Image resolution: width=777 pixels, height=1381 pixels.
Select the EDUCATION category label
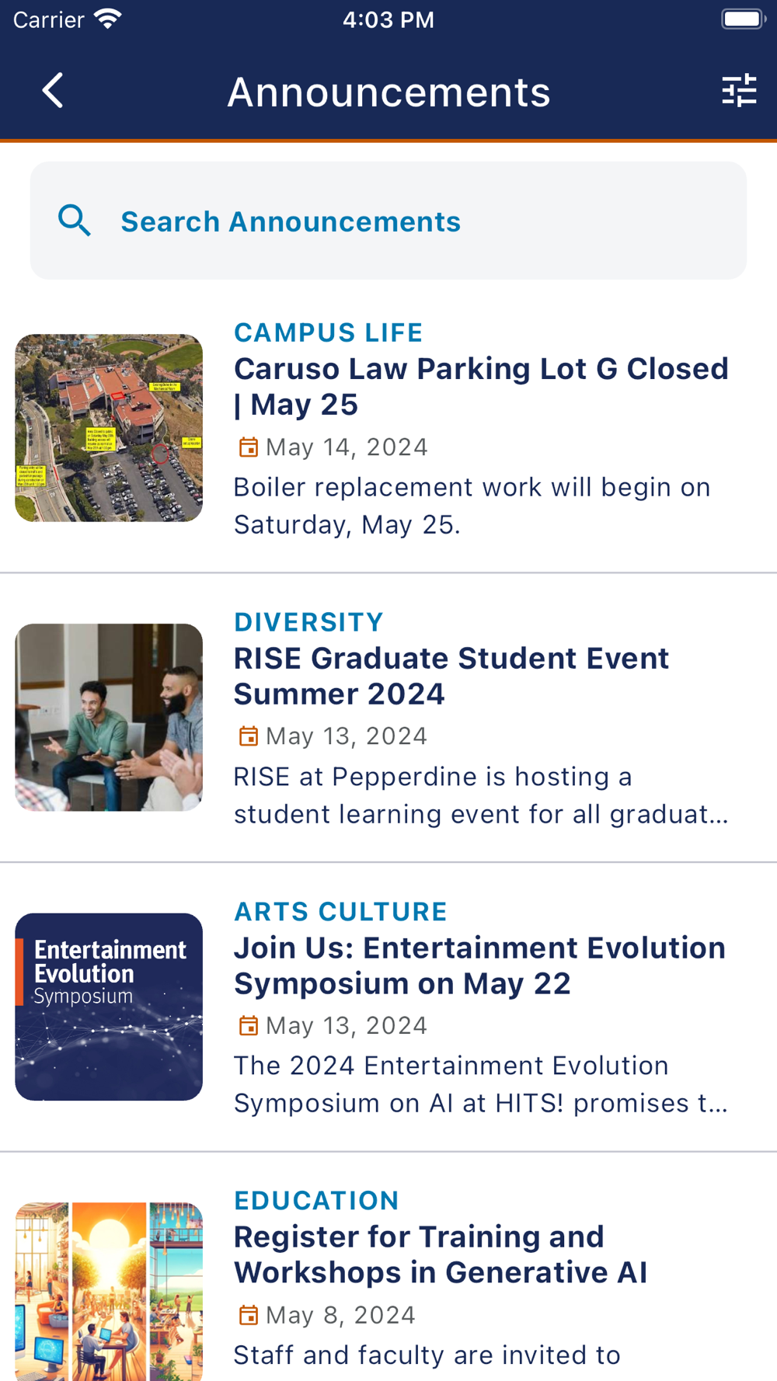316,1201
